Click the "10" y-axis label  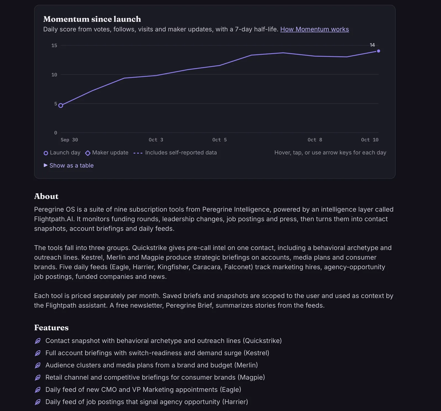54,75
